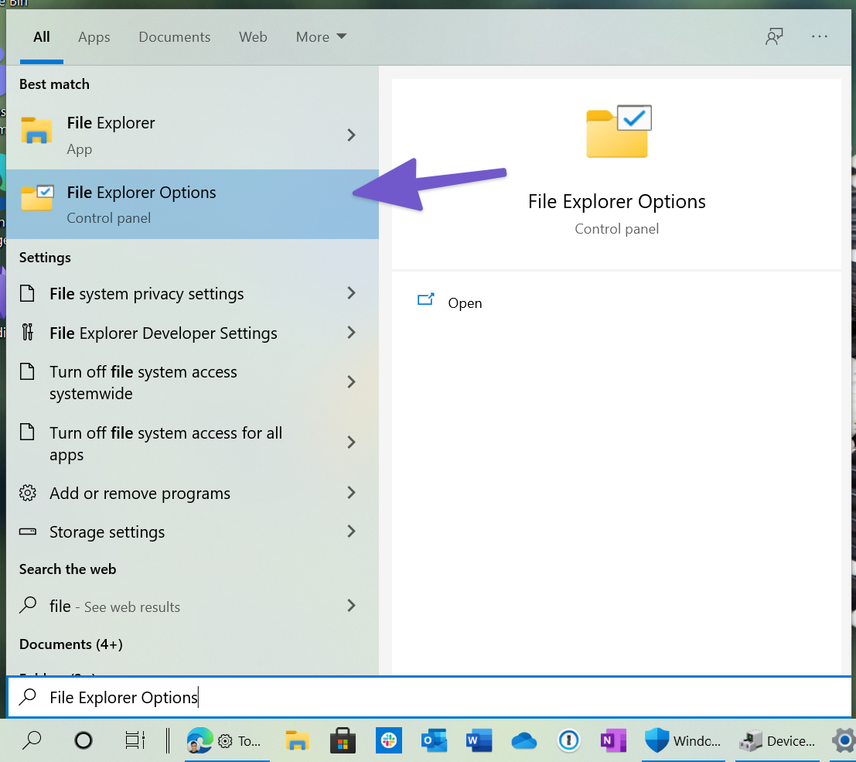Open Outlook from taskbar
This screenshot has height=762, width=856.
tap(434, 740)
